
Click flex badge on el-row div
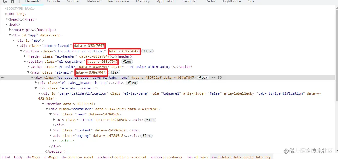tap(150, 120)
